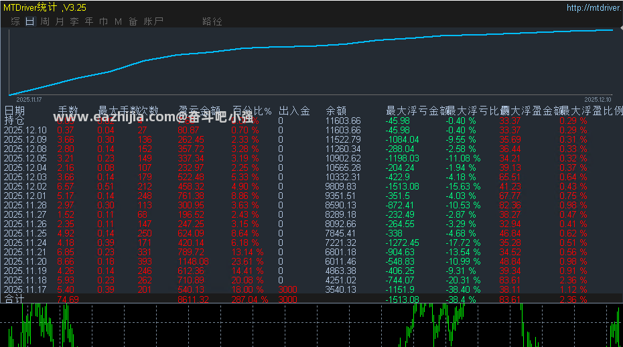Switch to the 年 yearly tab
Image resolution: width=623 pixels, height=347 pixels.
click(x=89, y=21)
